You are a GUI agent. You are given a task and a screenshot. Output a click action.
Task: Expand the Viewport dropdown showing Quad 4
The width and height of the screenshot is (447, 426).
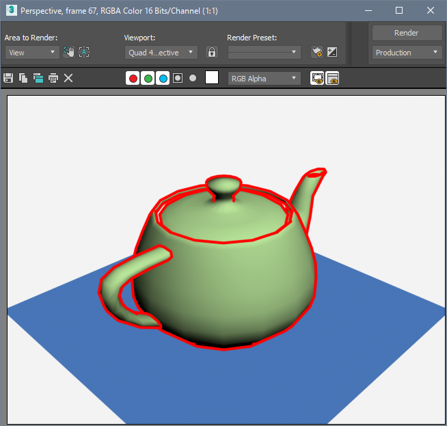(161, 52)
